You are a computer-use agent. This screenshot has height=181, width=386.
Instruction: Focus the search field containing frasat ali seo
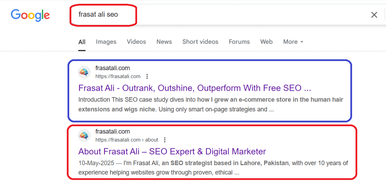pyautogui.click(x=222, y=15)
